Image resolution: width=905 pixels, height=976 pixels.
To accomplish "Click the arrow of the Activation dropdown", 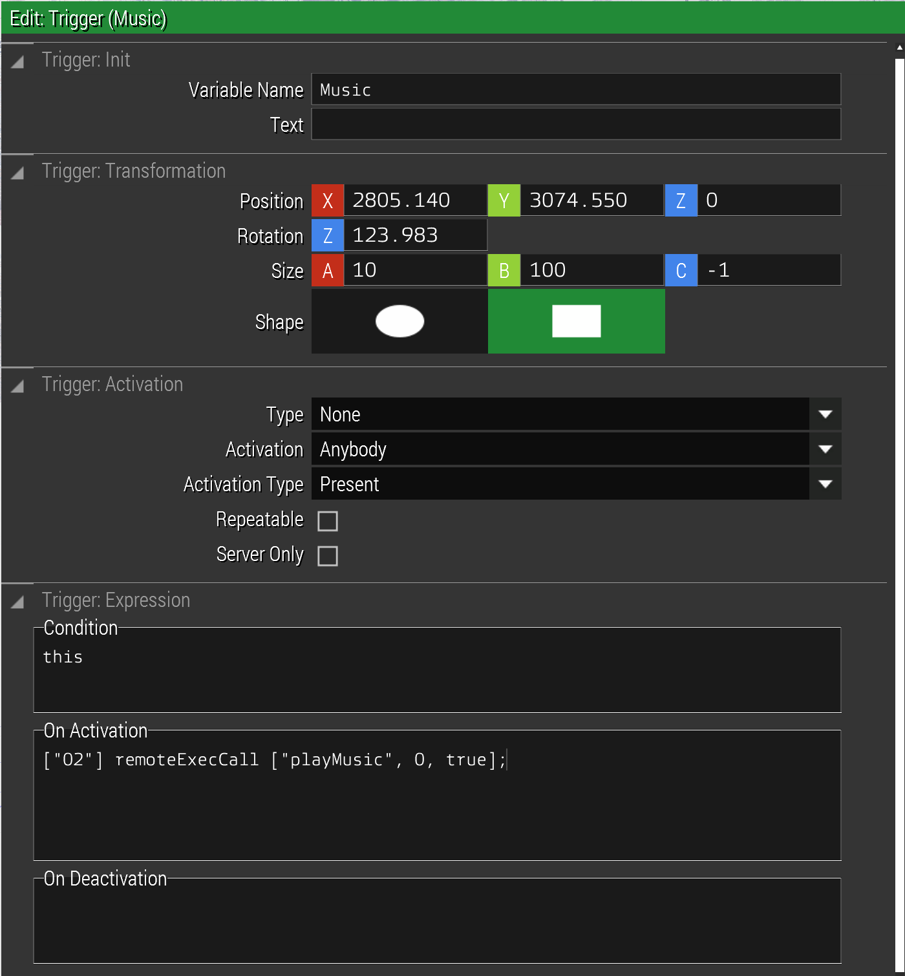I will tap(825, 449).
